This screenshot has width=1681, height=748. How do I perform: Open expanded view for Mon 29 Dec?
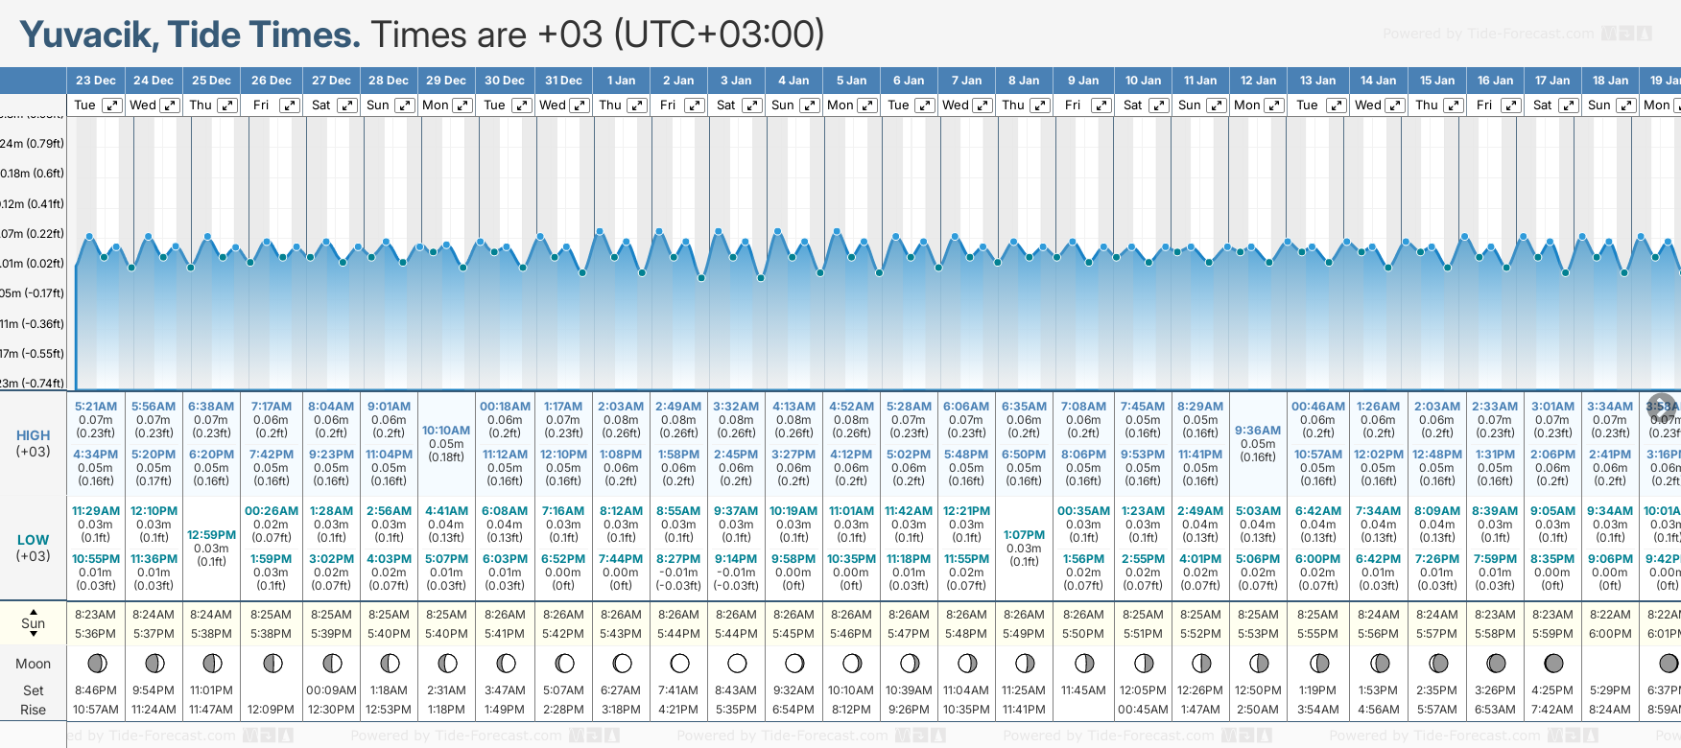462,105
